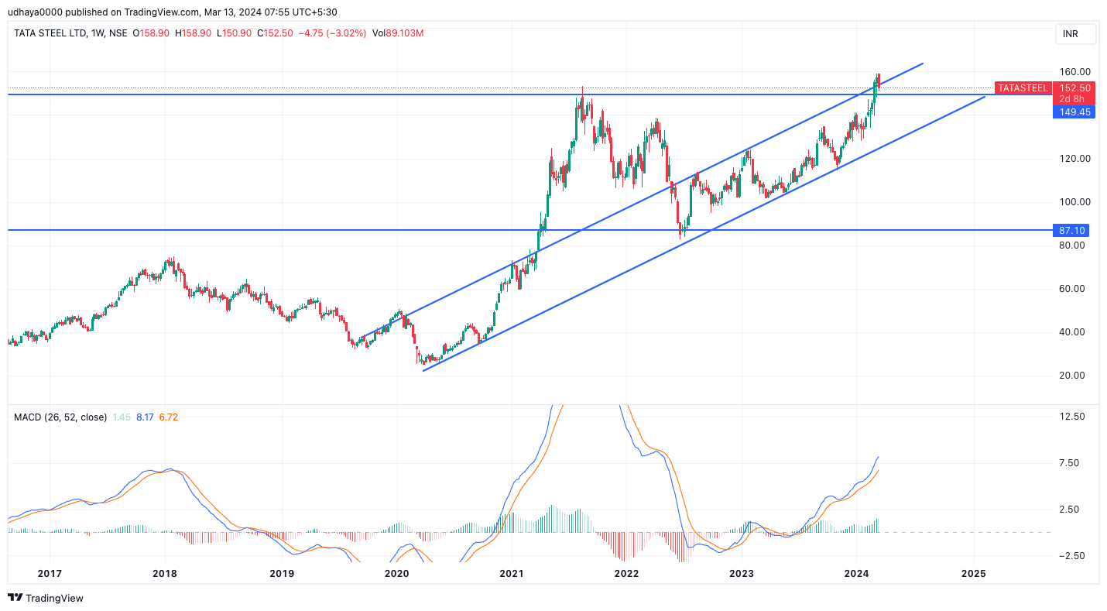1107x611 pixels.
Task: Click the MACD line value 8.17
Action: (145, 417)
